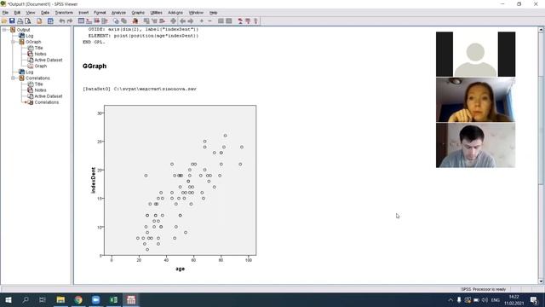
Task: Click the GGraph heading in output
Action: [x=95, y=67]
